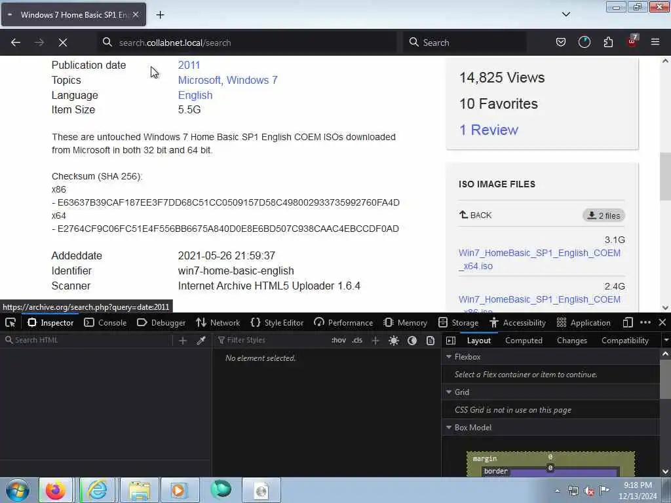Toggle Responsive Design Mode icon

click(628, 322)
